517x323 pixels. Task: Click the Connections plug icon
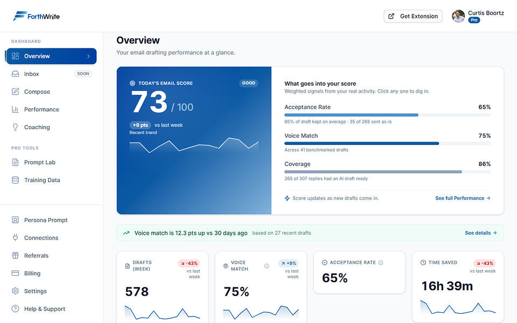click(x=15, y=237)
